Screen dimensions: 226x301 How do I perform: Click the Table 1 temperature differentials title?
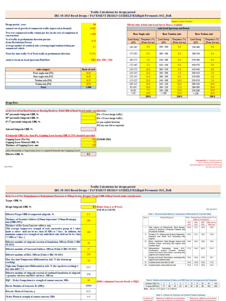pyautogui.click(x=180, y=214)
